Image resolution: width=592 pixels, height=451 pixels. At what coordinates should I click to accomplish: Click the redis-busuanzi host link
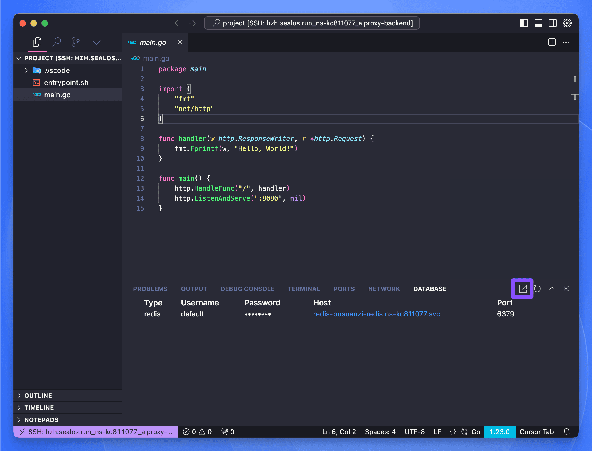pos(377,314)
